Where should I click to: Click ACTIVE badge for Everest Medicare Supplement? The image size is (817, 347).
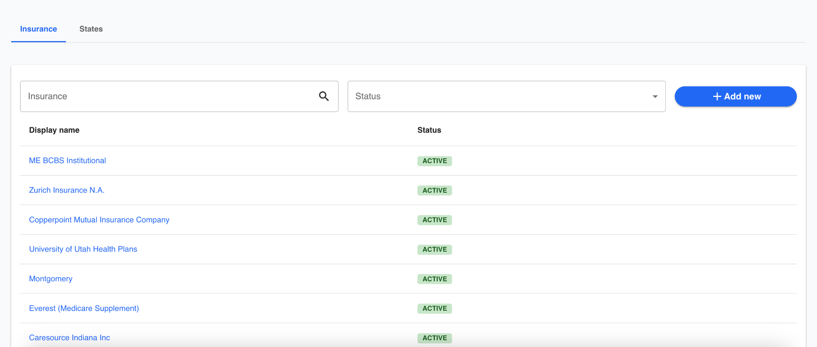coord(434,308)
